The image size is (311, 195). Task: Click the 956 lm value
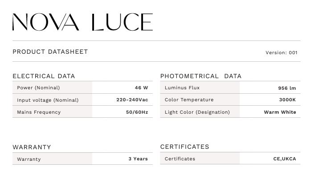click(287, 88)
